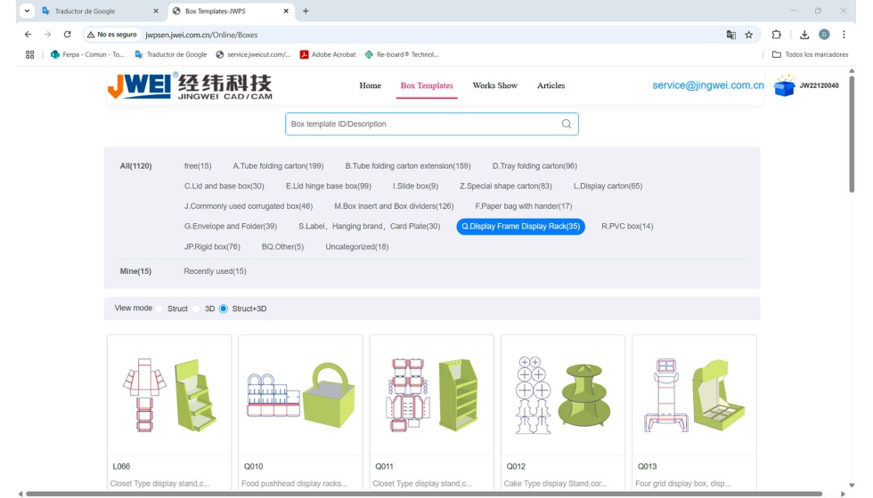This screenshot has height=498, width=873.
Task: Click the search magnifier icon
Action: coord(567,124)
